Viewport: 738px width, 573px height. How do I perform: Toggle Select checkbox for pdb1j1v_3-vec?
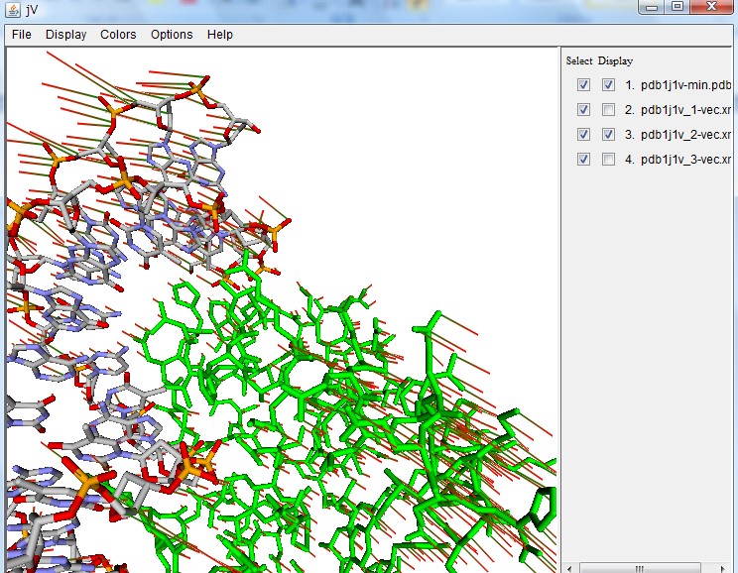pos(583,160)
